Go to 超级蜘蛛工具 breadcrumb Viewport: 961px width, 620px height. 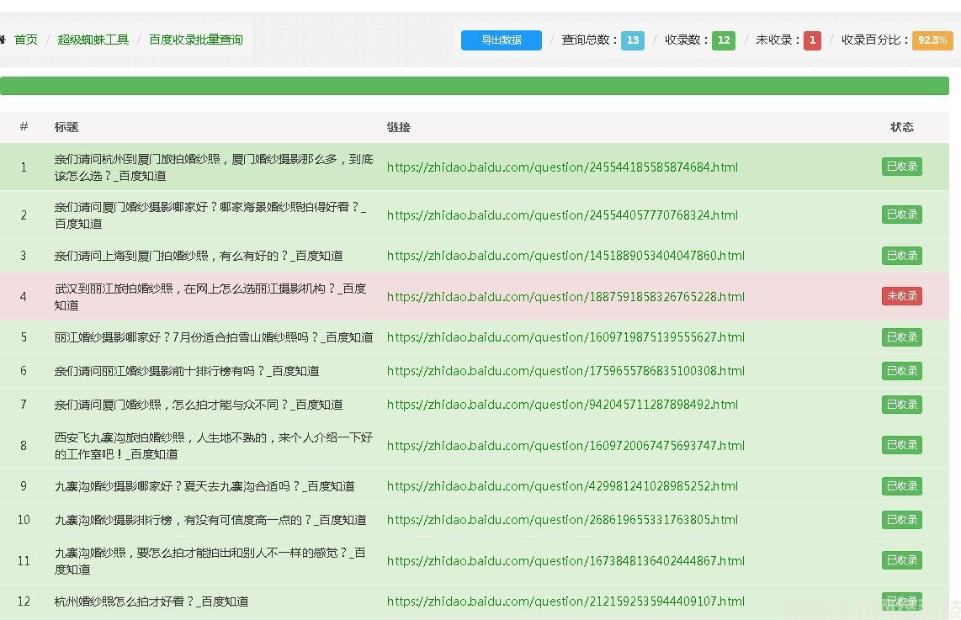[93, 40]
